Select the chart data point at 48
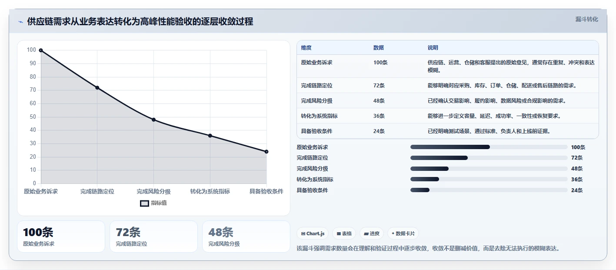The height and width of the screenshot is (270, 616). pos(153,120)
